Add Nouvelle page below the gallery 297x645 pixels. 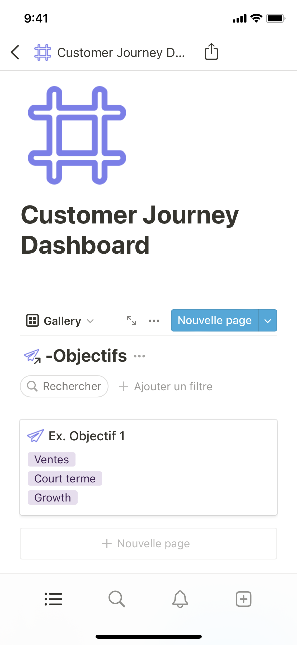tap(148, 544)
